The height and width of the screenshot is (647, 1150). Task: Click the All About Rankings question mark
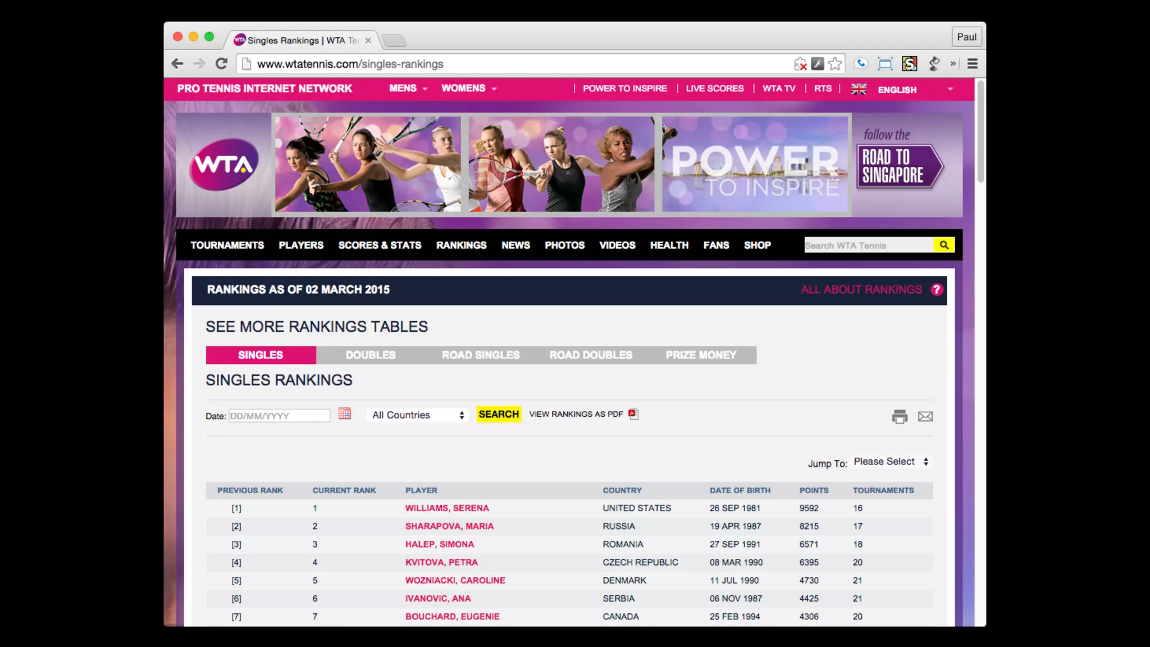pyautogui.click(x=936, y=289)
